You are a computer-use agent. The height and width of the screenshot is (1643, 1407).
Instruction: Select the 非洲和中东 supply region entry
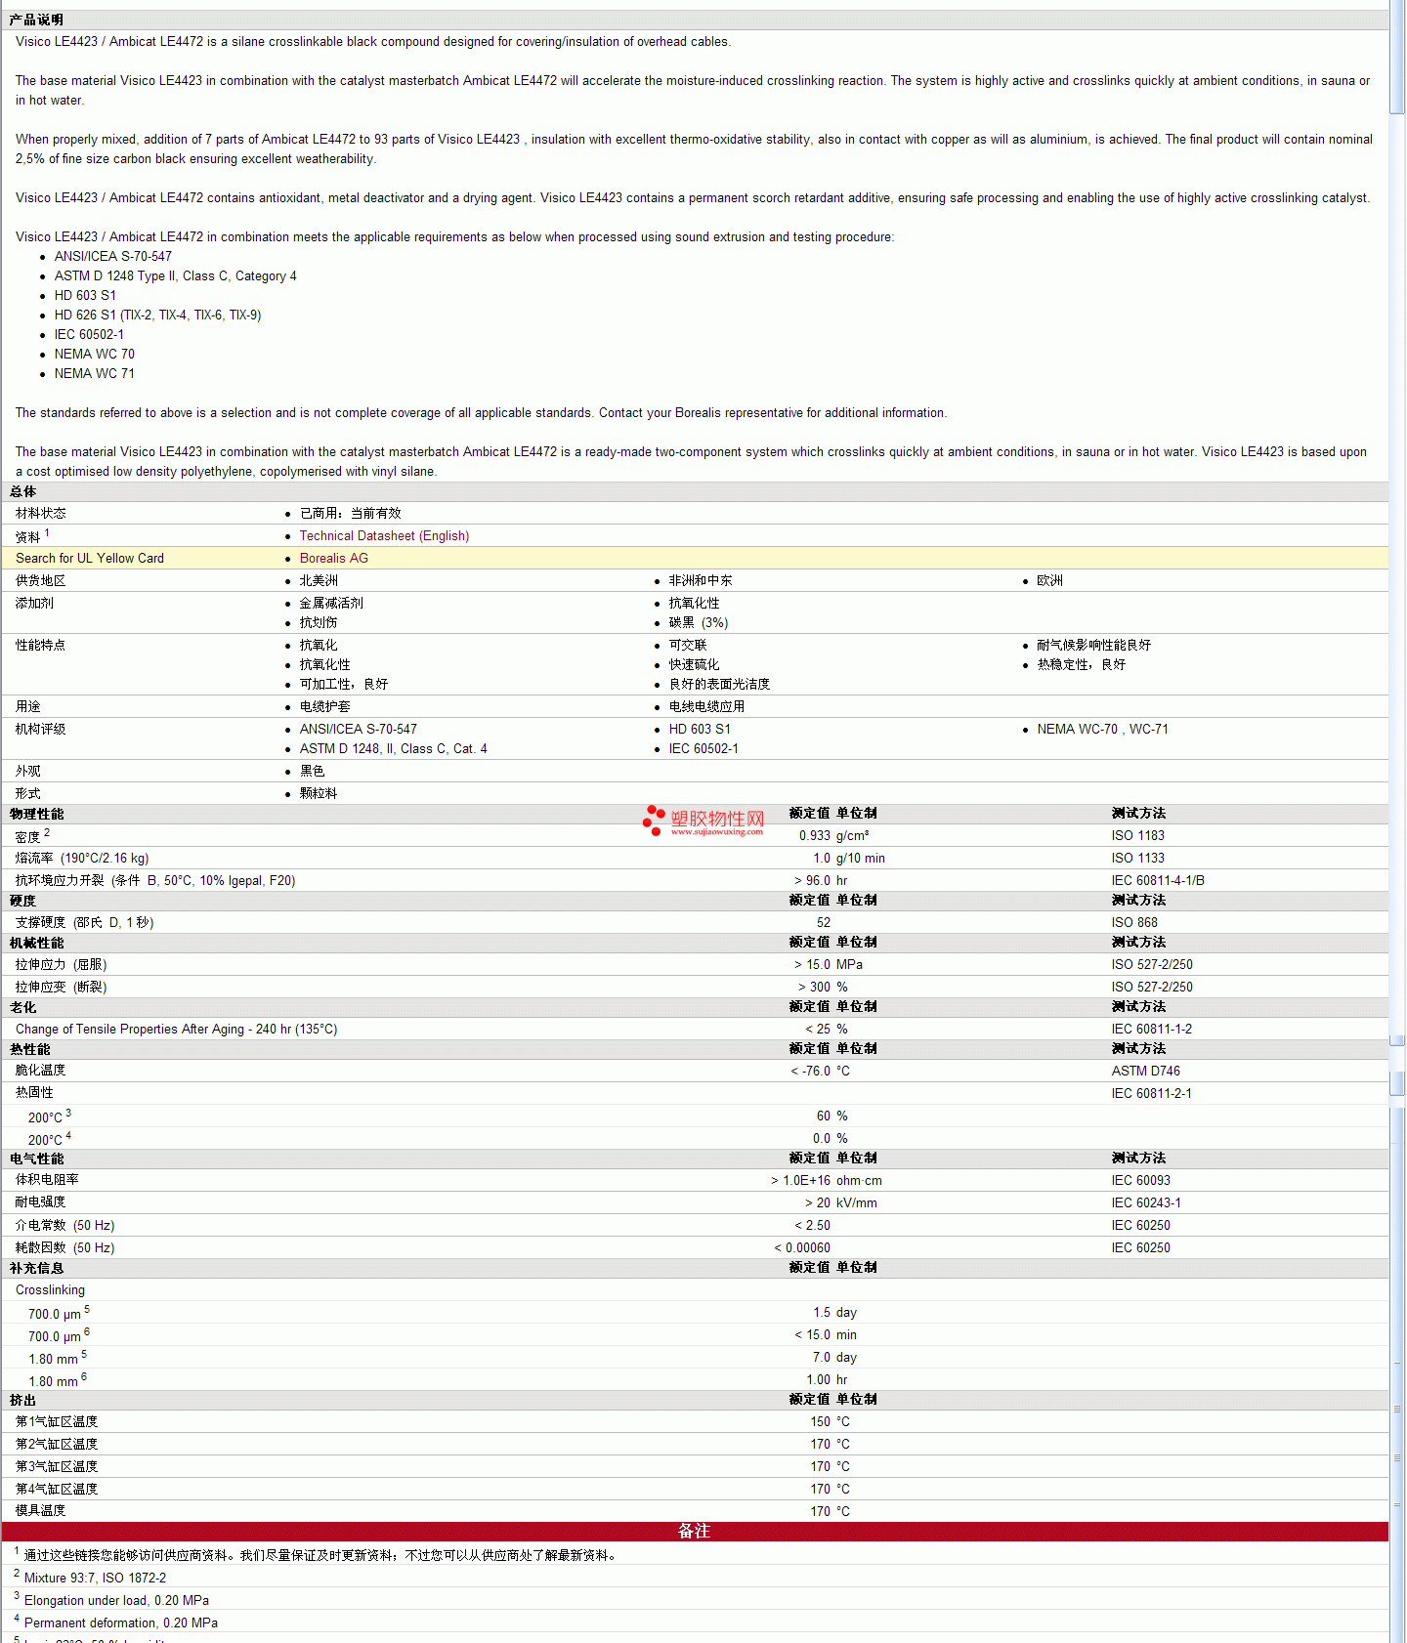701,580
